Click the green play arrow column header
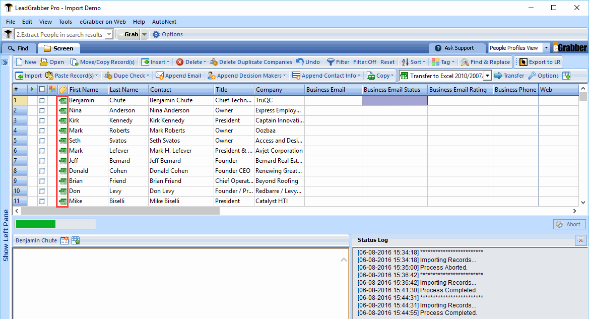This screenshot has width=589, height=319. click(x=32, y=89)
